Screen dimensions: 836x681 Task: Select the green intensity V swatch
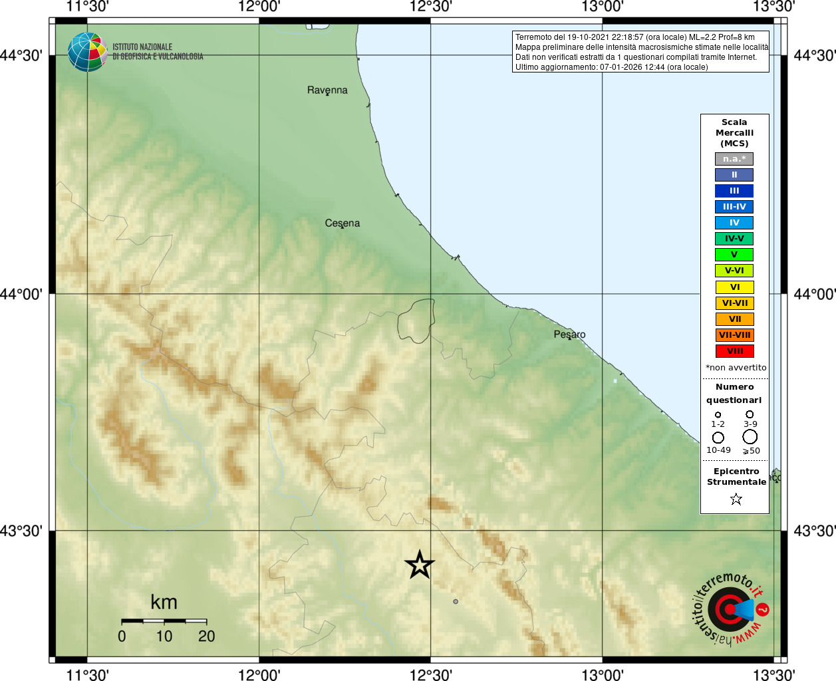tap(734, 255)
